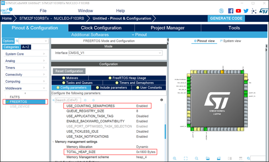Click the STM32 chip ST logo graphic
269x162 pixels.
[x=217, y=101]
